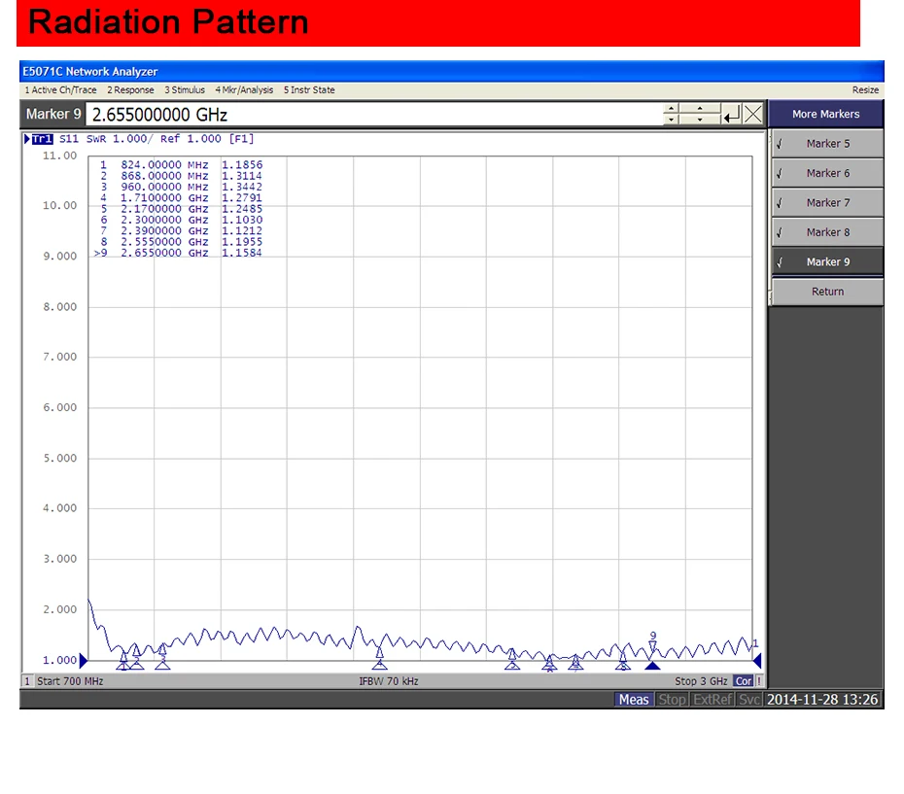Click the More Markers softkey header
Viewport: 904px width, 794px height.
[825, 114]
